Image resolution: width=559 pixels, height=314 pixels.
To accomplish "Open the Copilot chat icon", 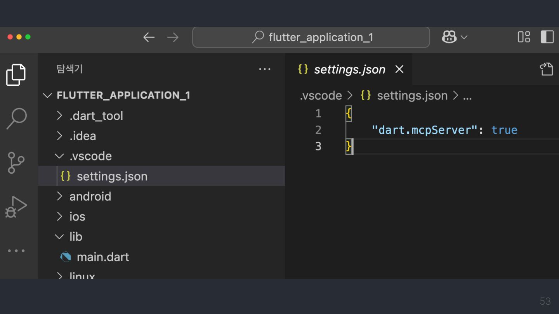I will coord(449,37).
